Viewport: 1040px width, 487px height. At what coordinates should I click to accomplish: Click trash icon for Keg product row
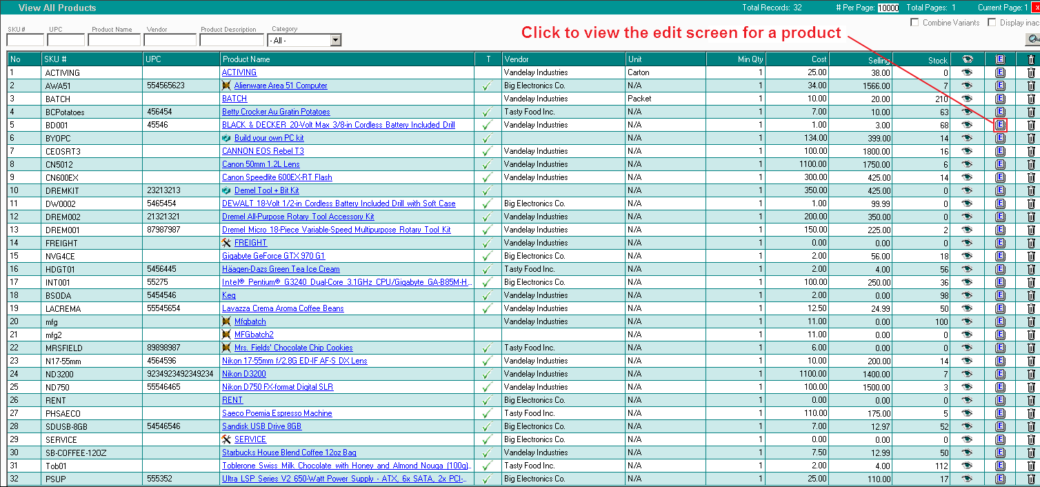click(x=1031, y=295)
